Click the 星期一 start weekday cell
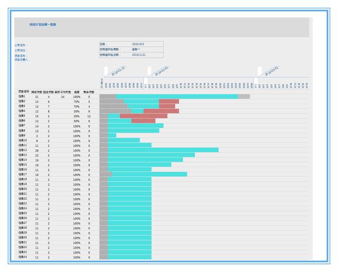 [136, 49]
